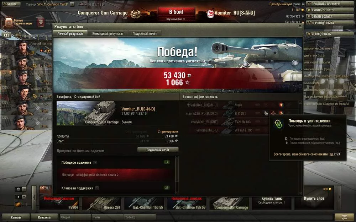Toggle the small checkbox beside the chevron filter
356x222 pixels.
(x=25, y=205)
